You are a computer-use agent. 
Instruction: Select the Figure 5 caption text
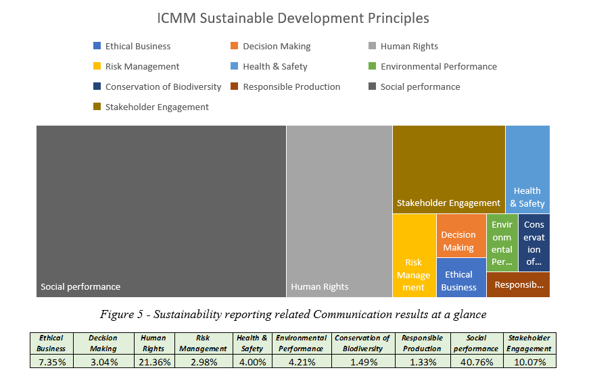click(293, 314)
